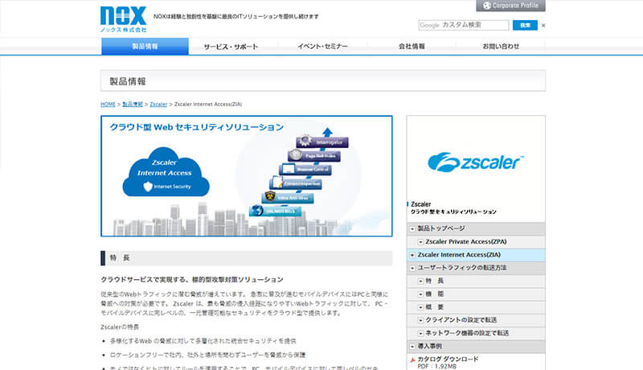
Task: Clear the search with the X icon
Action: point(543,26)
